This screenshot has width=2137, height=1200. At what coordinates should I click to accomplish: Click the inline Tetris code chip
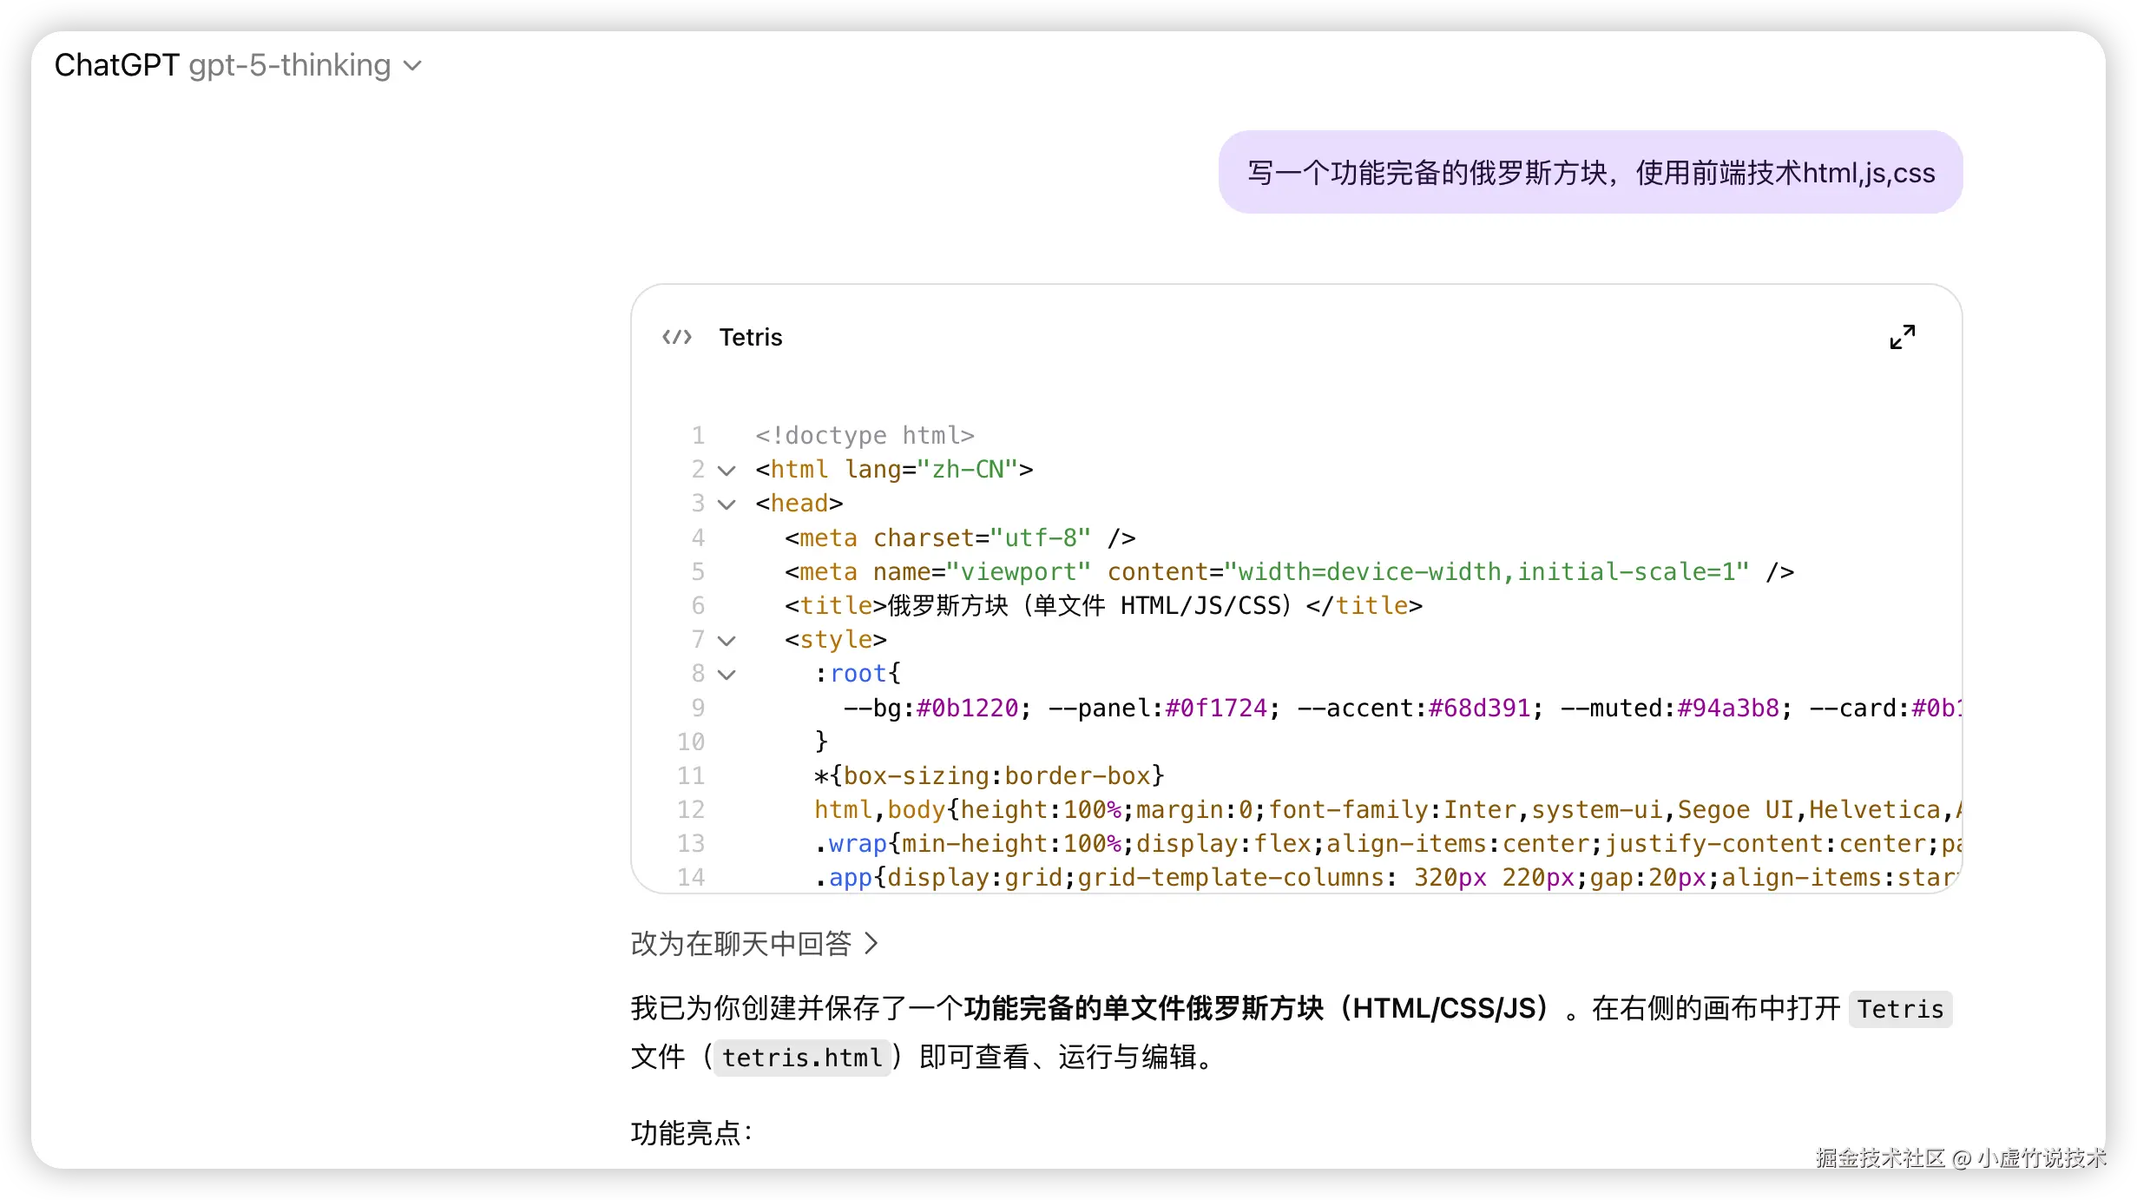point(1899,1009)
